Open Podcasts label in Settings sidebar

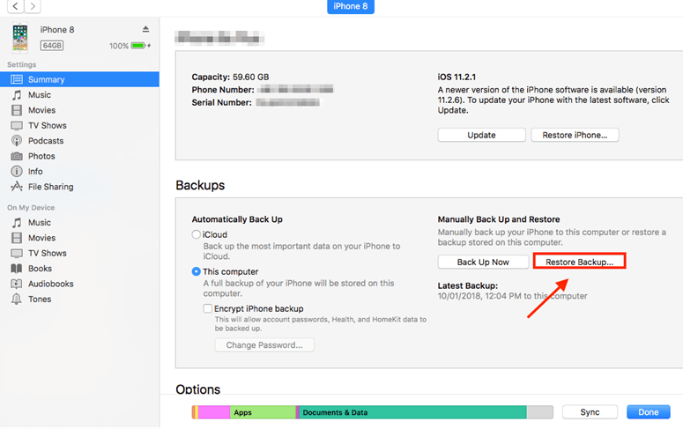(x=46, y=141)
